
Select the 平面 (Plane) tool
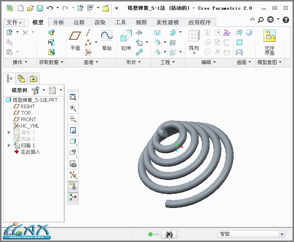[x=75, y=41]
